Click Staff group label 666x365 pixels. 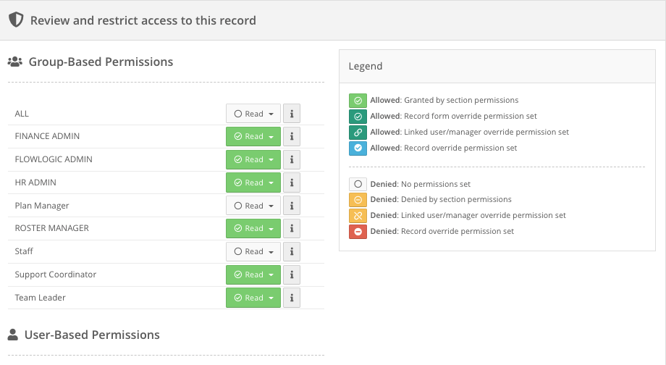pos(24,251)
